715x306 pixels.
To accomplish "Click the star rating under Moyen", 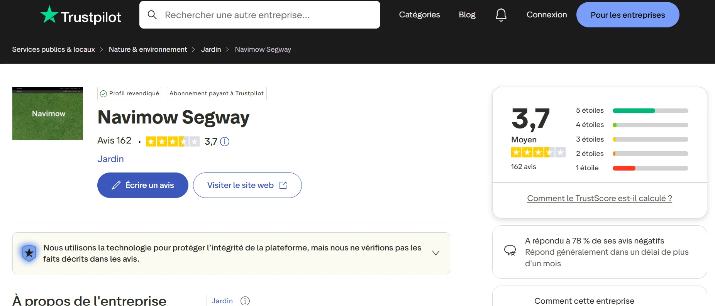I will point(538,152).
